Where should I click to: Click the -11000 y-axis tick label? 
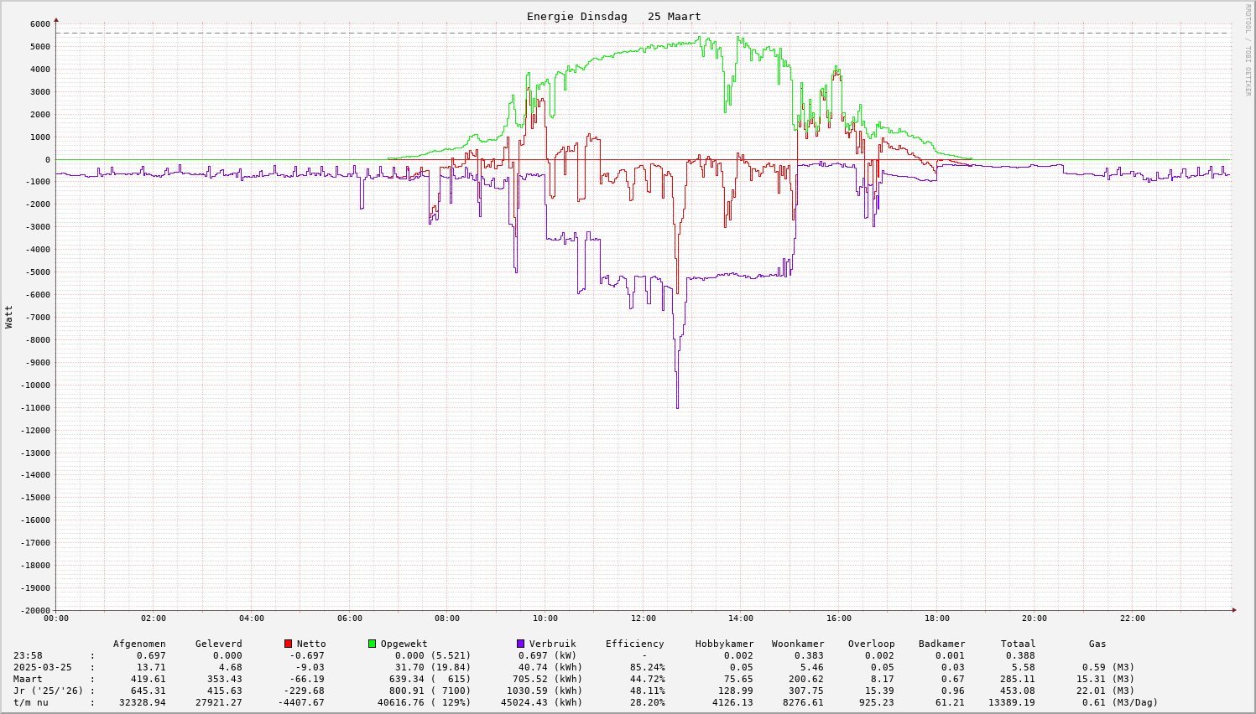33,408
